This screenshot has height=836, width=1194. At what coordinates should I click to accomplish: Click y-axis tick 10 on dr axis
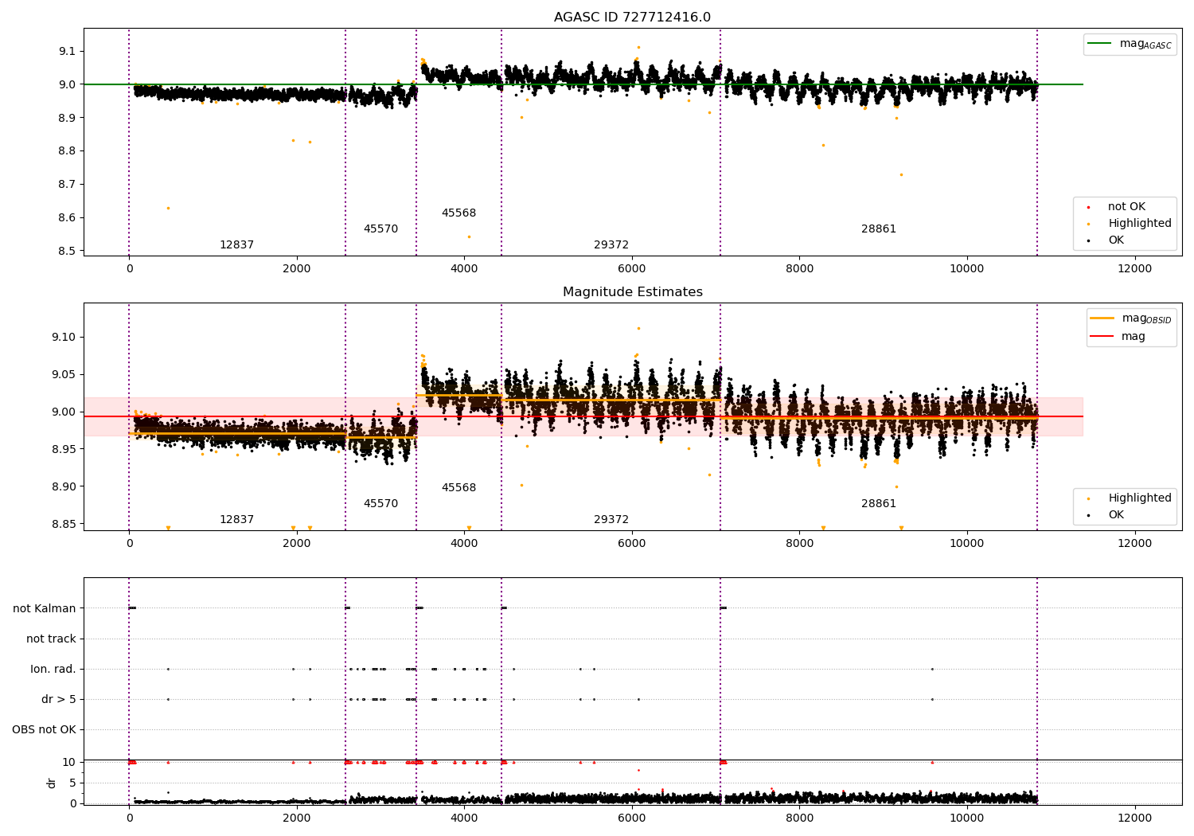click(x=69, y=762)
